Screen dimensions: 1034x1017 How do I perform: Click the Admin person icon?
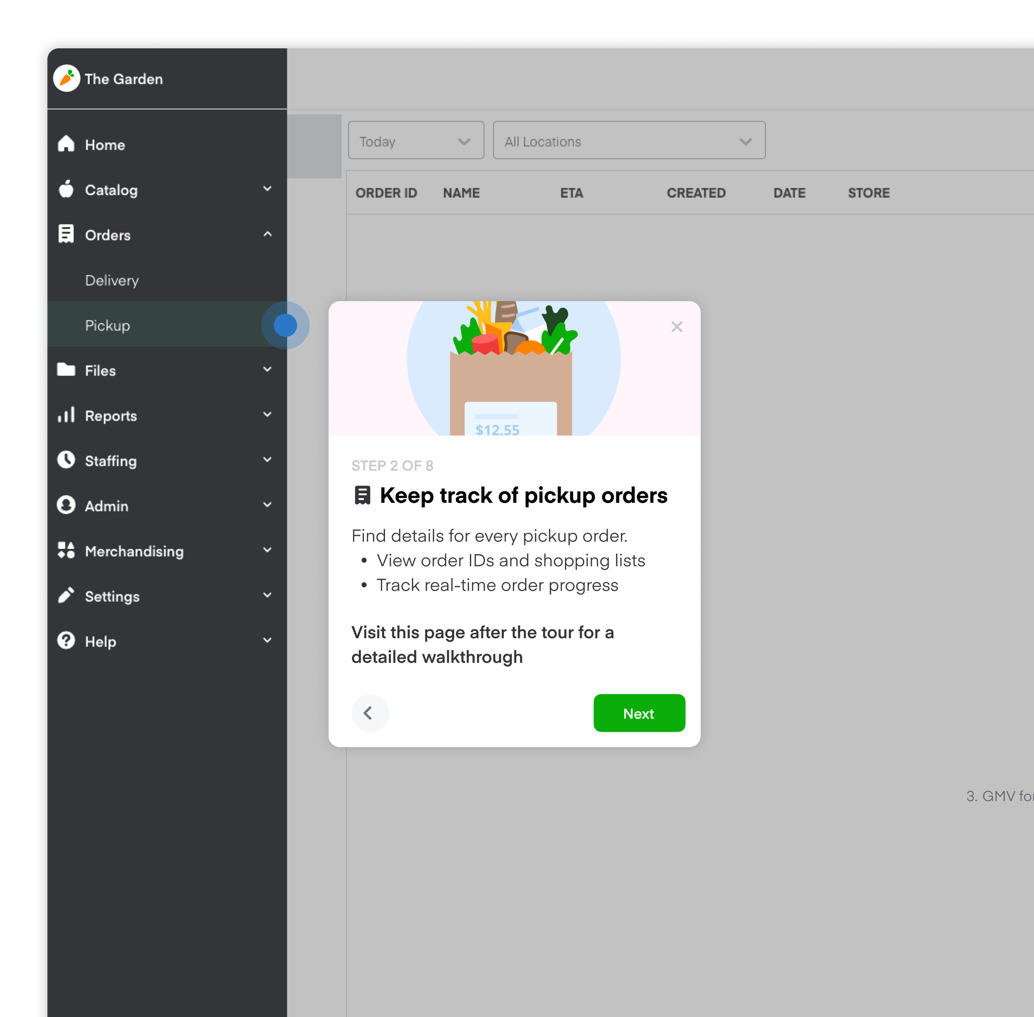click(x=66, y=505)
